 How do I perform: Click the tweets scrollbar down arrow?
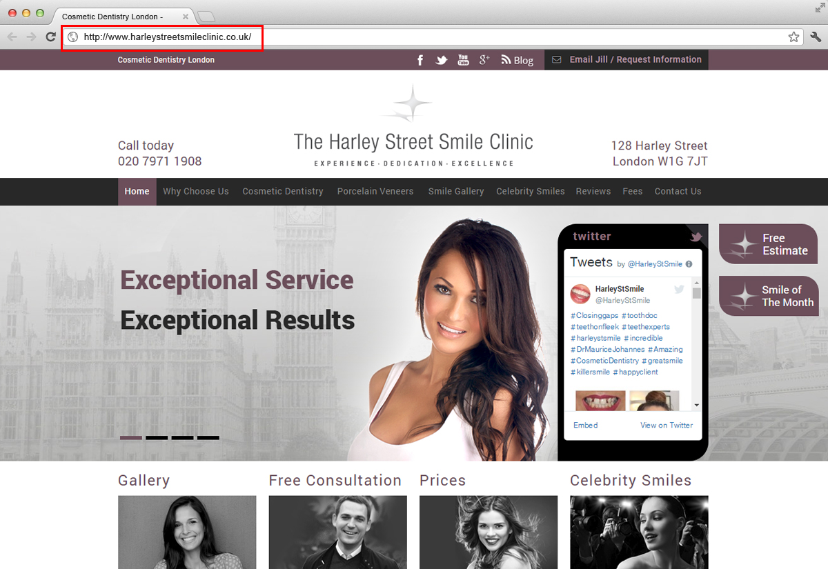point(697,406)
